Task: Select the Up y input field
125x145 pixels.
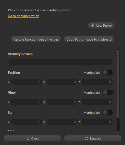Action: click(x=62, y=122)
